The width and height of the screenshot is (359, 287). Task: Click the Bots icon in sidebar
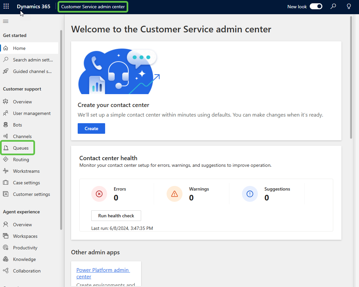(x=6, y=125)
